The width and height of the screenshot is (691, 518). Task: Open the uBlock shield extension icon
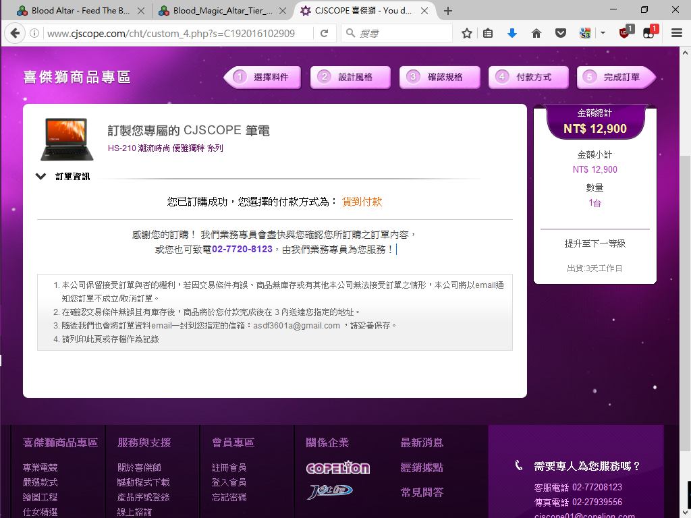tap(626, 32)
